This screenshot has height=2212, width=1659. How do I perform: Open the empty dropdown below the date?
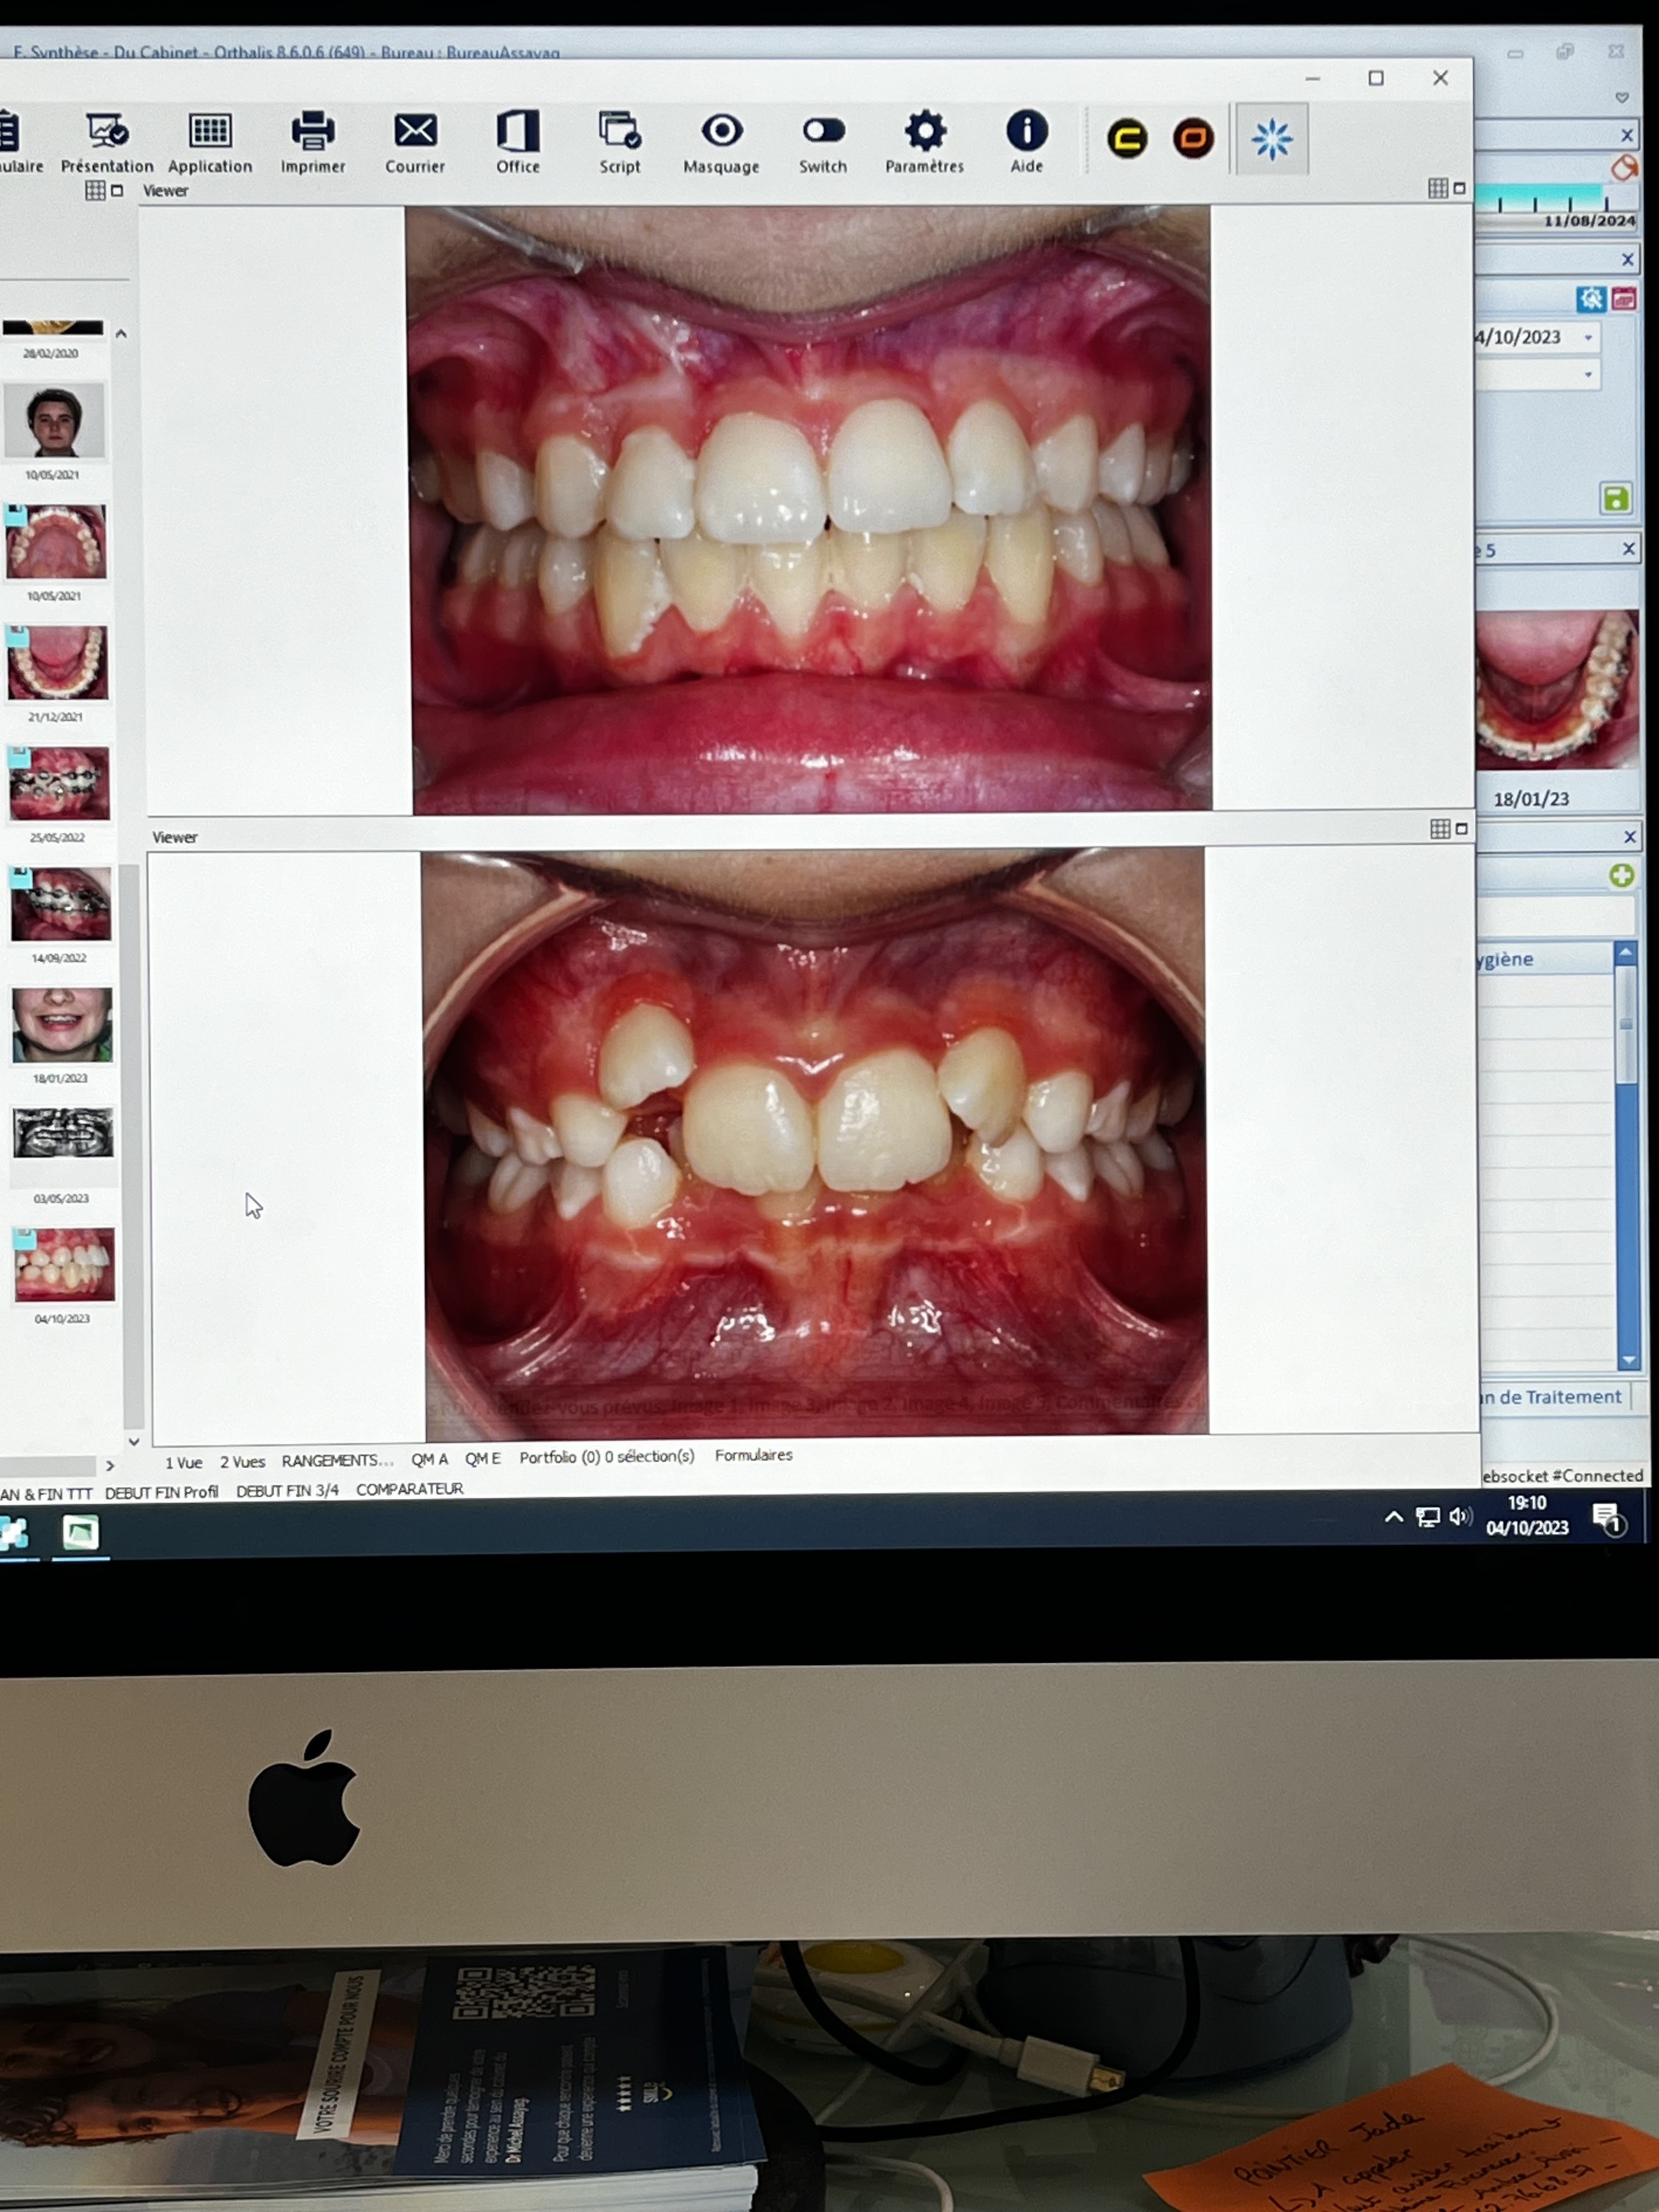pyautogui.click(x=1588, y=375)
